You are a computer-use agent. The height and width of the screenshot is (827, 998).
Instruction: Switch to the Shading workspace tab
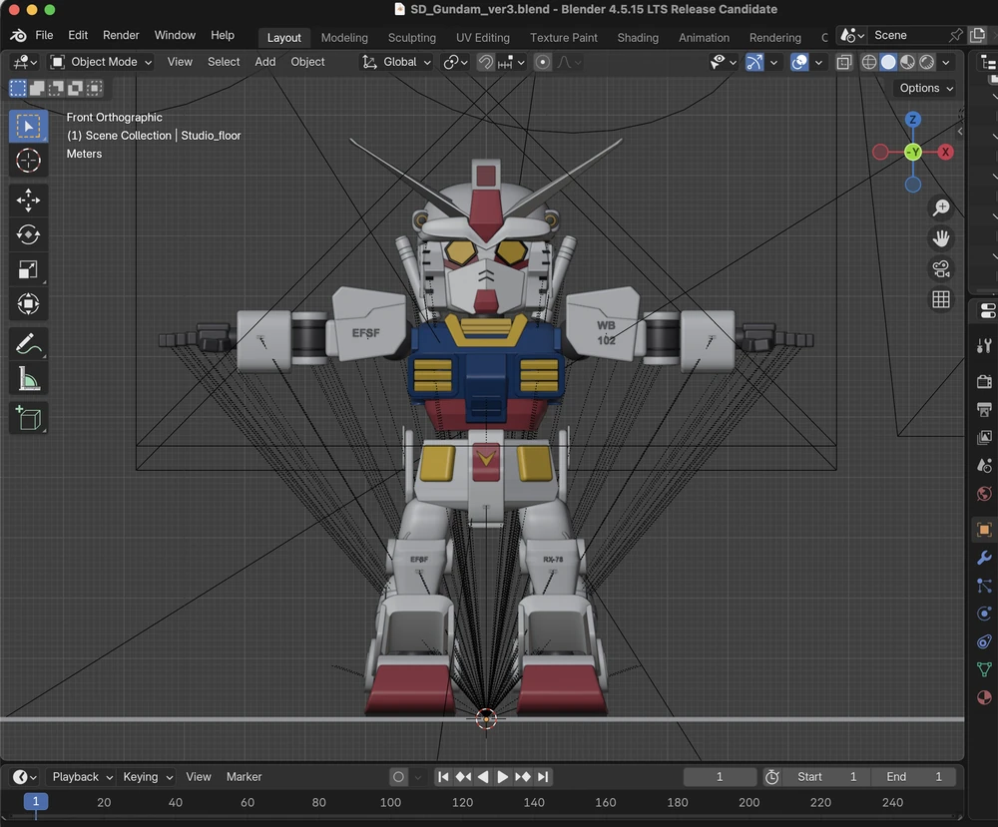tap(638, 38)
